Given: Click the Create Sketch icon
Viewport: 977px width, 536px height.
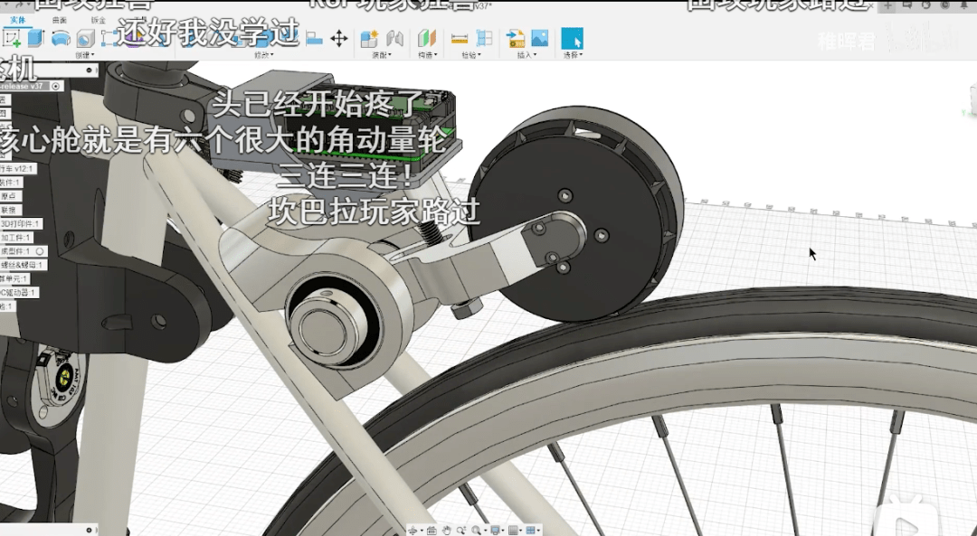Looking at the screenshot, I should click(x=13, y=38).
